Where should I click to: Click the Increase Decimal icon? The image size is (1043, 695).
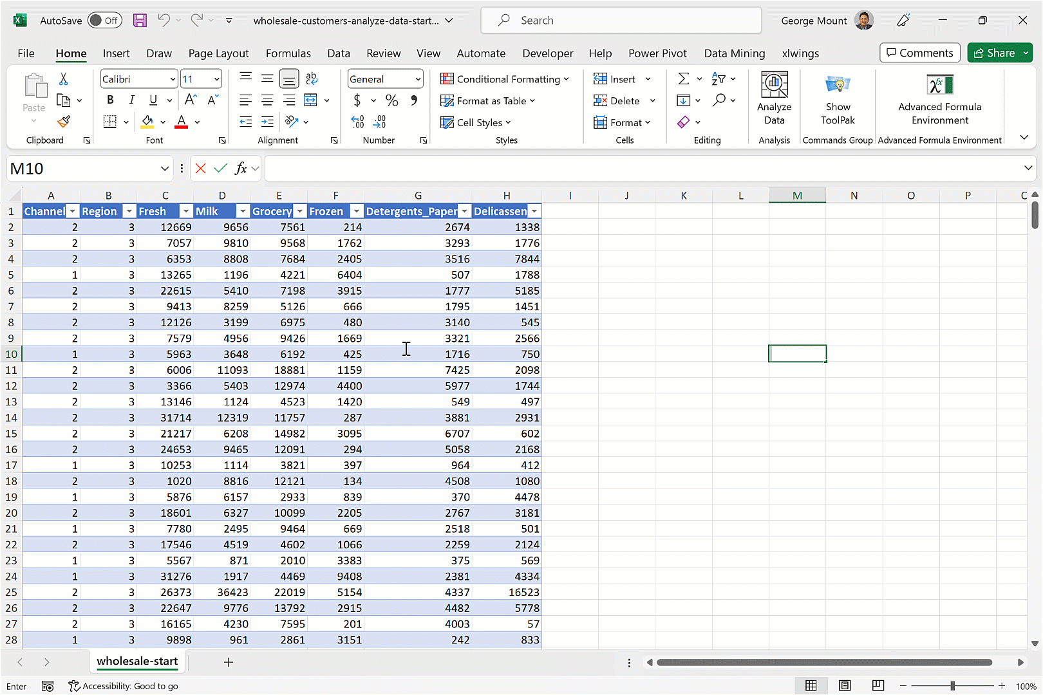tap(357, 122)
